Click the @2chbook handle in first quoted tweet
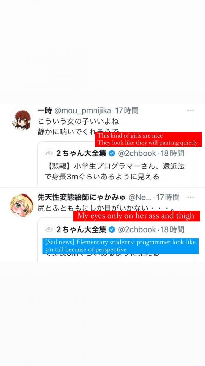 [137, 153]
